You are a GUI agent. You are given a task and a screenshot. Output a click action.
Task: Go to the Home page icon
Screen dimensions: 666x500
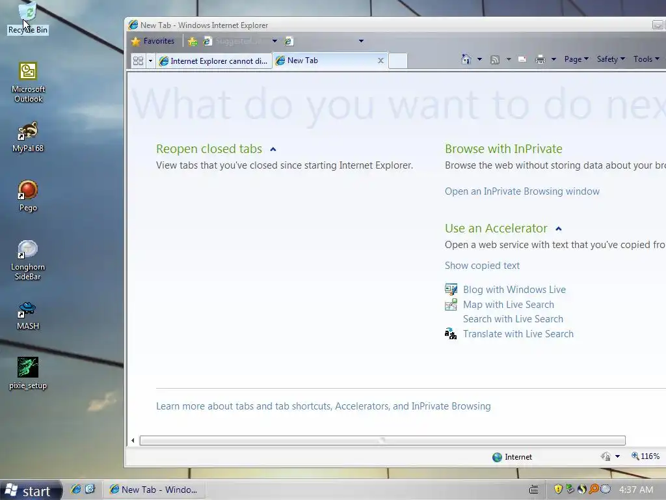466,59
